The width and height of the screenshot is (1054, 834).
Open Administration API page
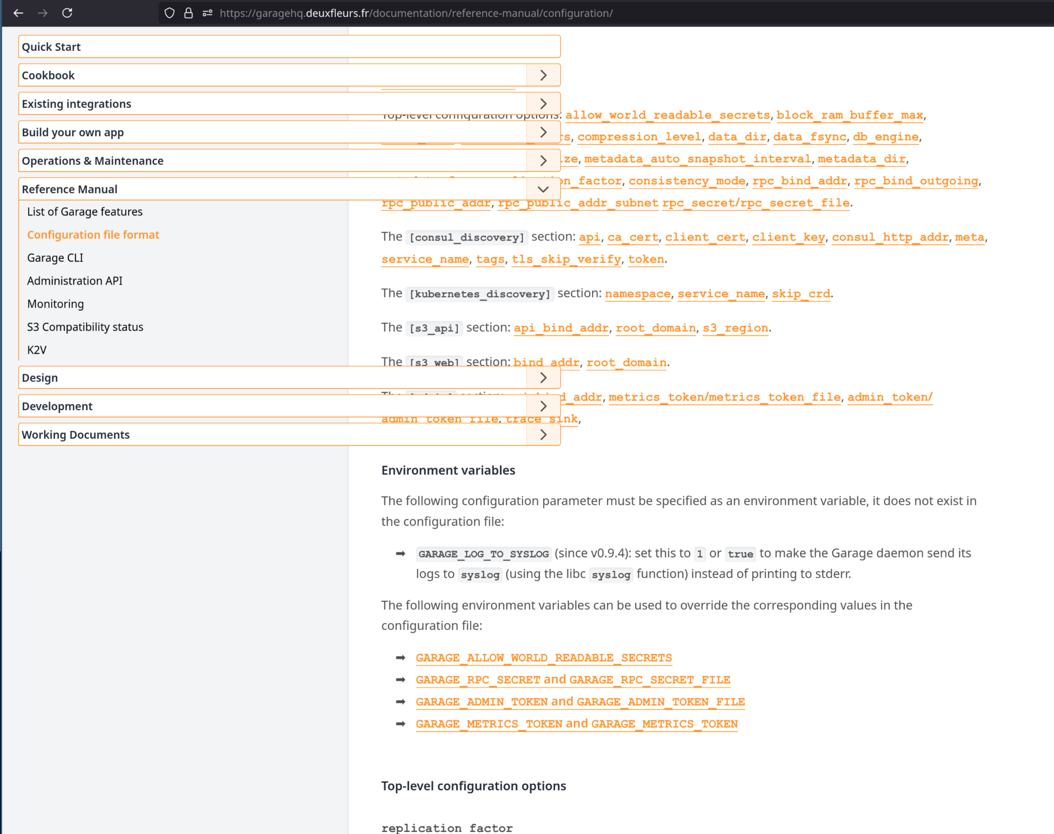pyautogui.click(x=75, y=281)
